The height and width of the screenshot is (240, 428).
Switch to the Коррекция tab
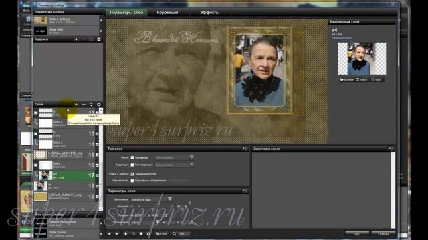point(167,12)
